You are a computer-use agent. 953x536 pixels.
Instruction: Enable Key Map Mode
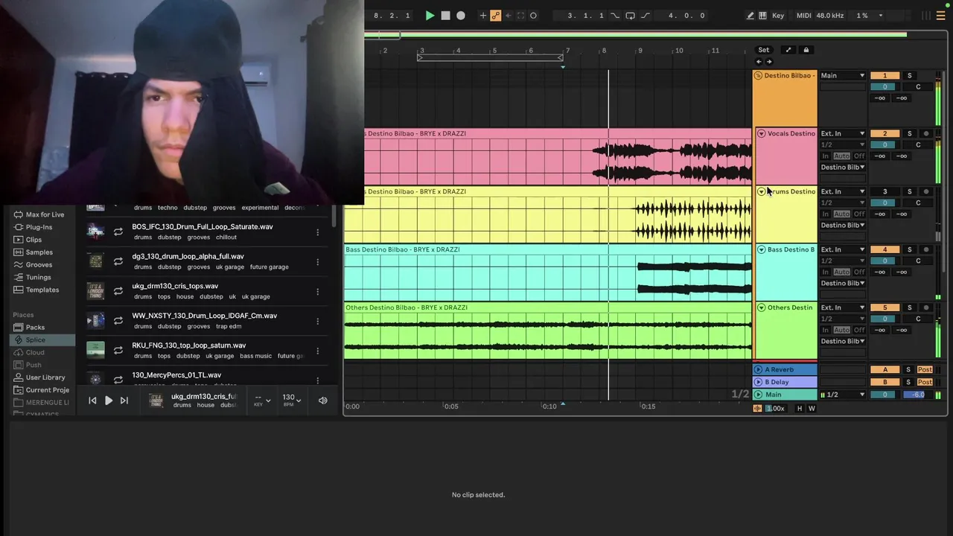[778, 16]
